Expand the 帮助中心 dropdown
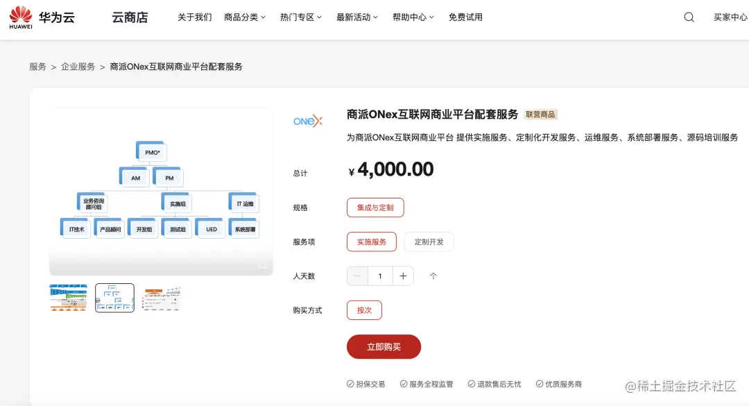 (413, 17)
